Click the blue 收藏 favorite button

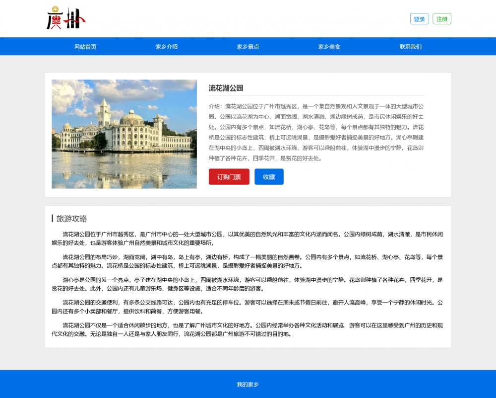pos(269,177)
